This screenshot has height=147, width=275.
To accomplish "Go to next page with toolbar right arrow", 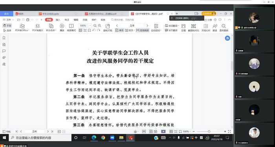I will 147,25.
